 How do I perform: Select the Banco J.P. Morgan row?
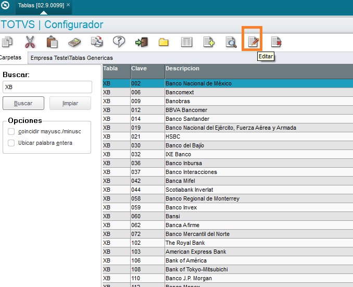pyautogui.click(x=228, y=279)
